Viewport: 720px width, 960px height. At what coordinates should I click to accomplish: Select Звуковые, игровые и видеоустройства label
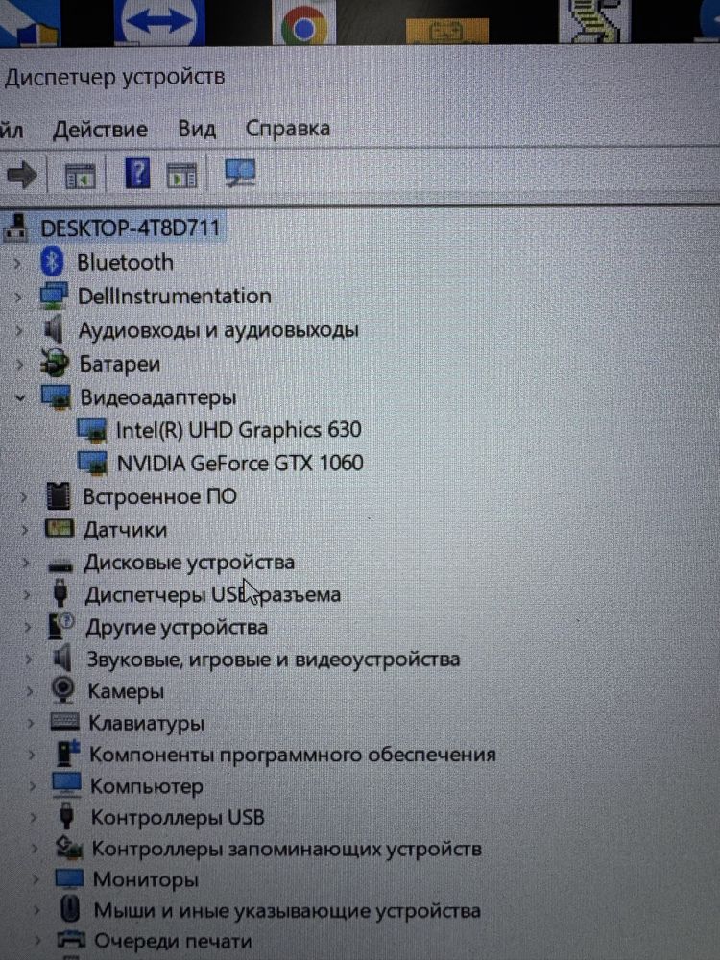[273, 660]
